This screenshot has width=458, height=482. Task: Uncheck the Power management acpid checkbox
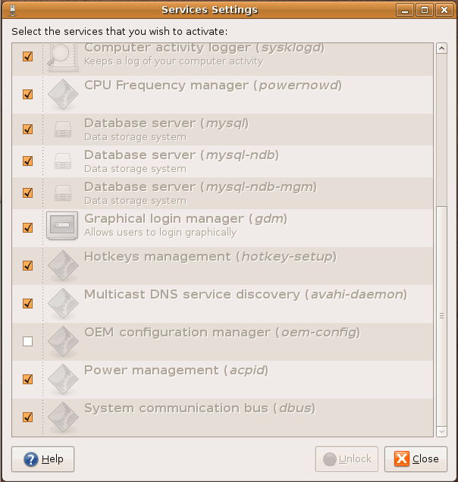click(28, 379)
